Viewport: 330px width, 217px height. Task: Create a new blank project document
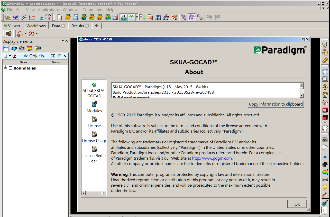[x=60, y=17]
